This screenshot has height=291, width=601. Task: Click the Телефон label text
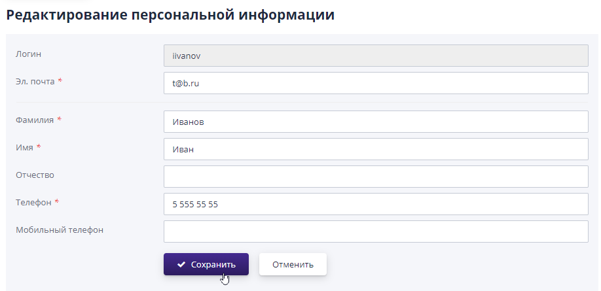click(x=33, y=202)
